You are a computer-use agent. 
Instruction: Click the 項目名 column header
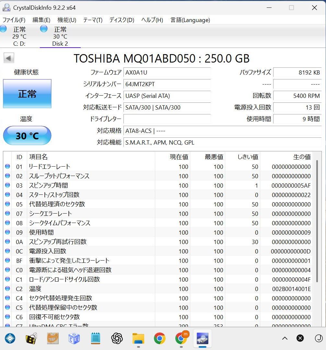tap(91, 157)
